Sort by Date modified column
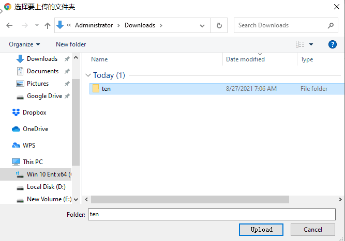 coord(245,59)
